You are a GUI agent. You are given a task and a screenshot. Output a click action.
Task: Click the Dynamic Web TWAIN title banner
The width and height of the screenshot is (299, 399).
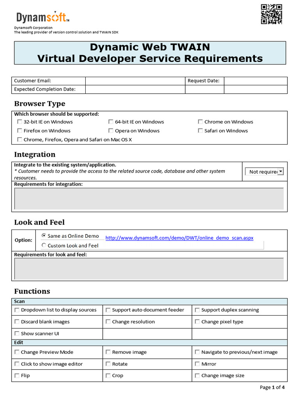(150, 53)
